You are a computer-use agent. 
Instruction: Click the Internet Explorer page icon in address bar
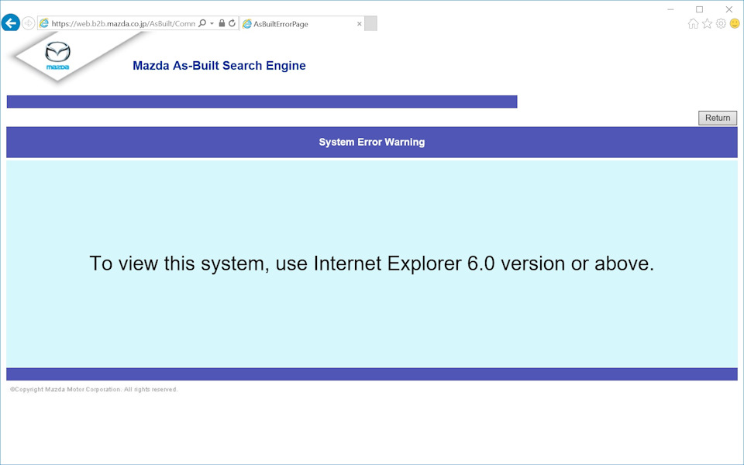tap(44, 23)
